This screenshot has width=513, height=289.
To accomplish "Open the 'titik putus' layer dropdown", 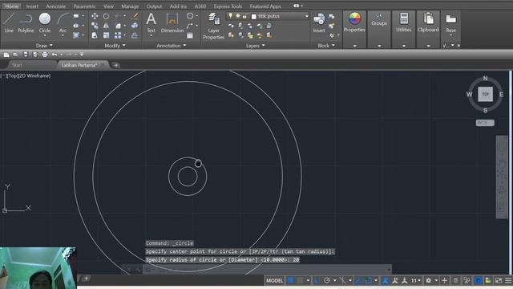I will point(306,16).
